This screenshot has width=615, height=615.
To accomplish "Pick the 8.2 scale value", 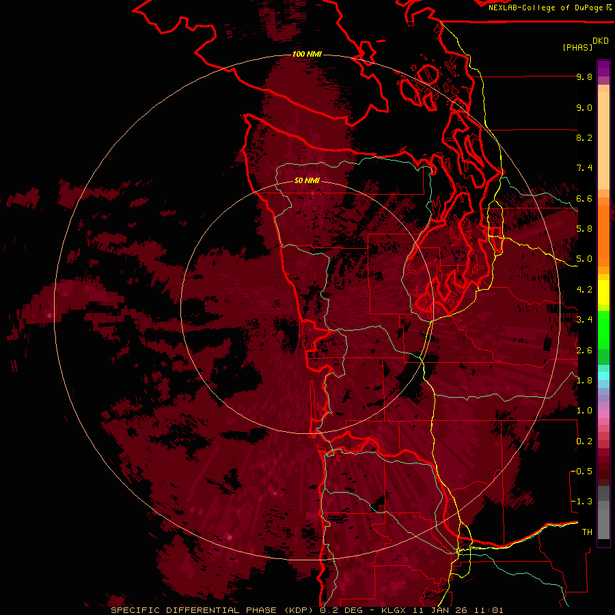I will tap(584, 137).
